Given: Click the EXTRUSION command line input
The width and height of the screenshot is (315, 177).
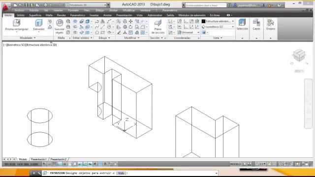Looking at the screenshot, I should [x=130, y=173].
